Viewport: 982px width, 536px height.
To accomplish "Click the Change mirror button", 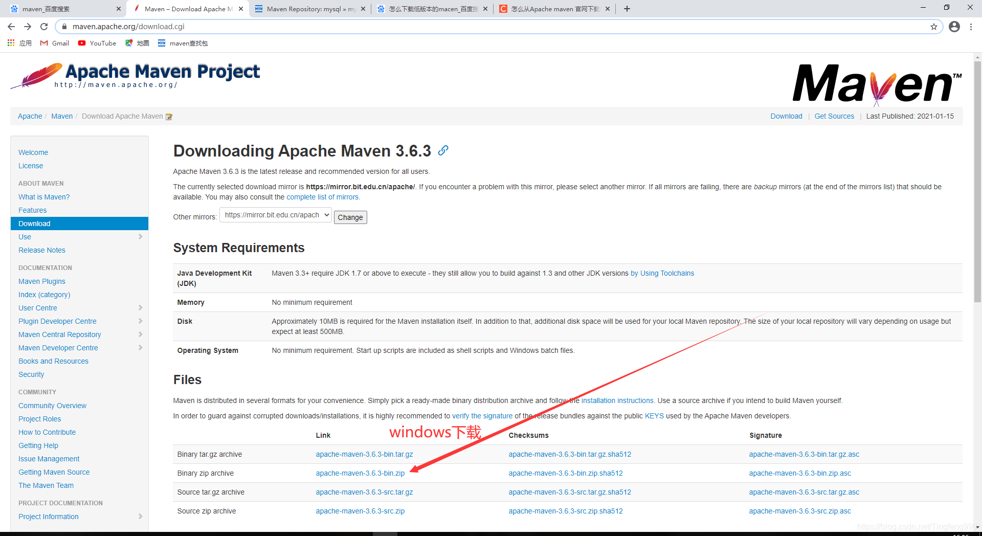I will (x=350, y=217).
